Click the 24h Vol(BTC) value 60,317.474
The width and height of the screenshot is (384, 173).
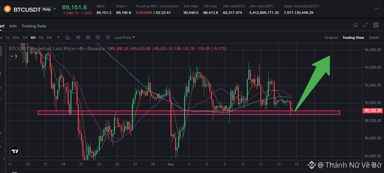click(232, 13)
